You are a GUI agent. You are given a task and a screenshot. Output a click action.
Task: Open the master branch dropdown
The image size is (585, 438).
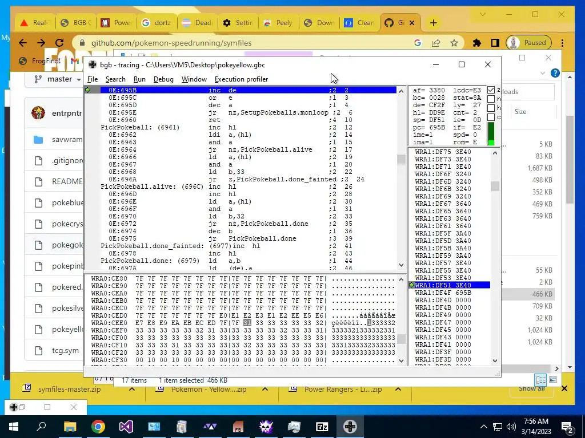tap(58, 79)
